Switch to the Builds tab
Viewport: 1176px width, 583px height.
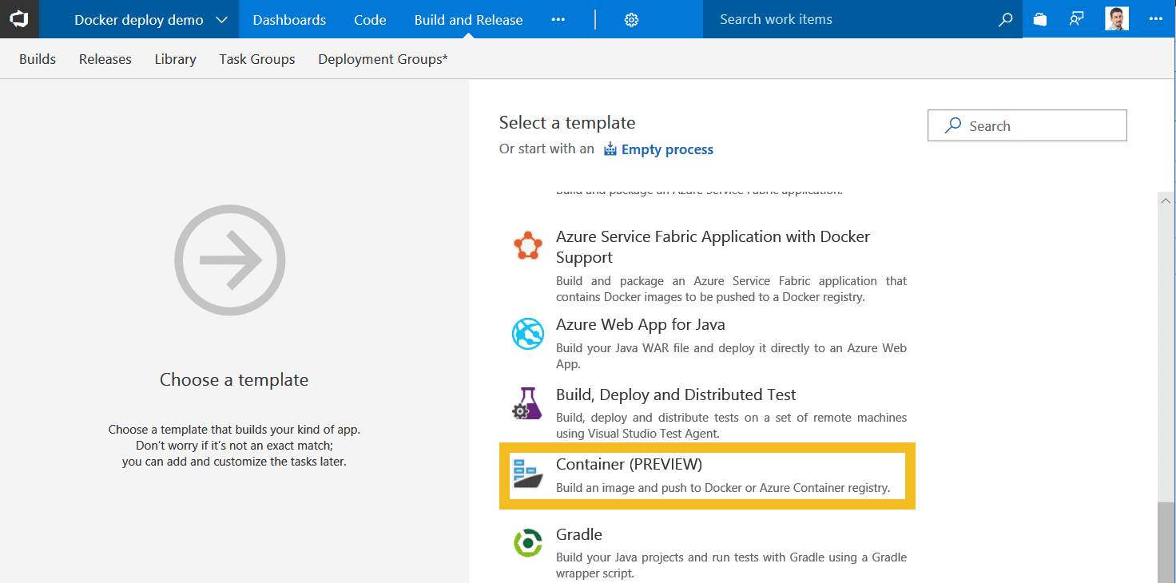click(x=38, y=59)
